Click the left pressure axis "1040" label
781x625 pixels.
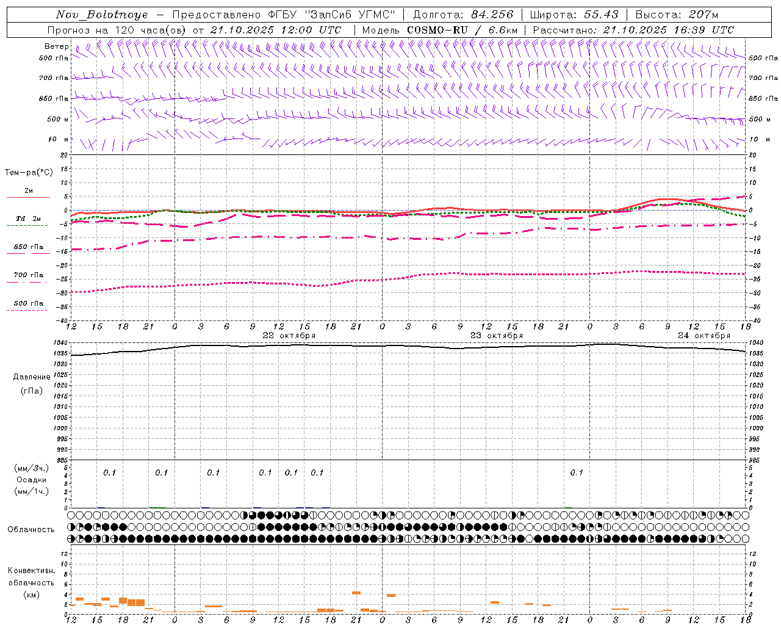click(60, 343)
